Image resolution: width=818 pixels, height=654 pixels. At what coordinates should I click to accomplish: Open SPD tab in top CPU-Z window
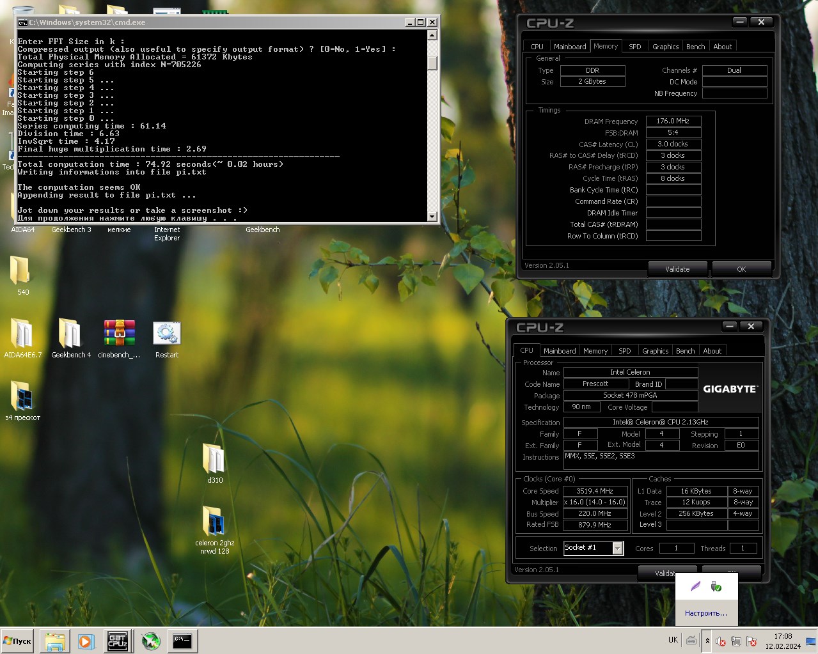click(635, 47)
